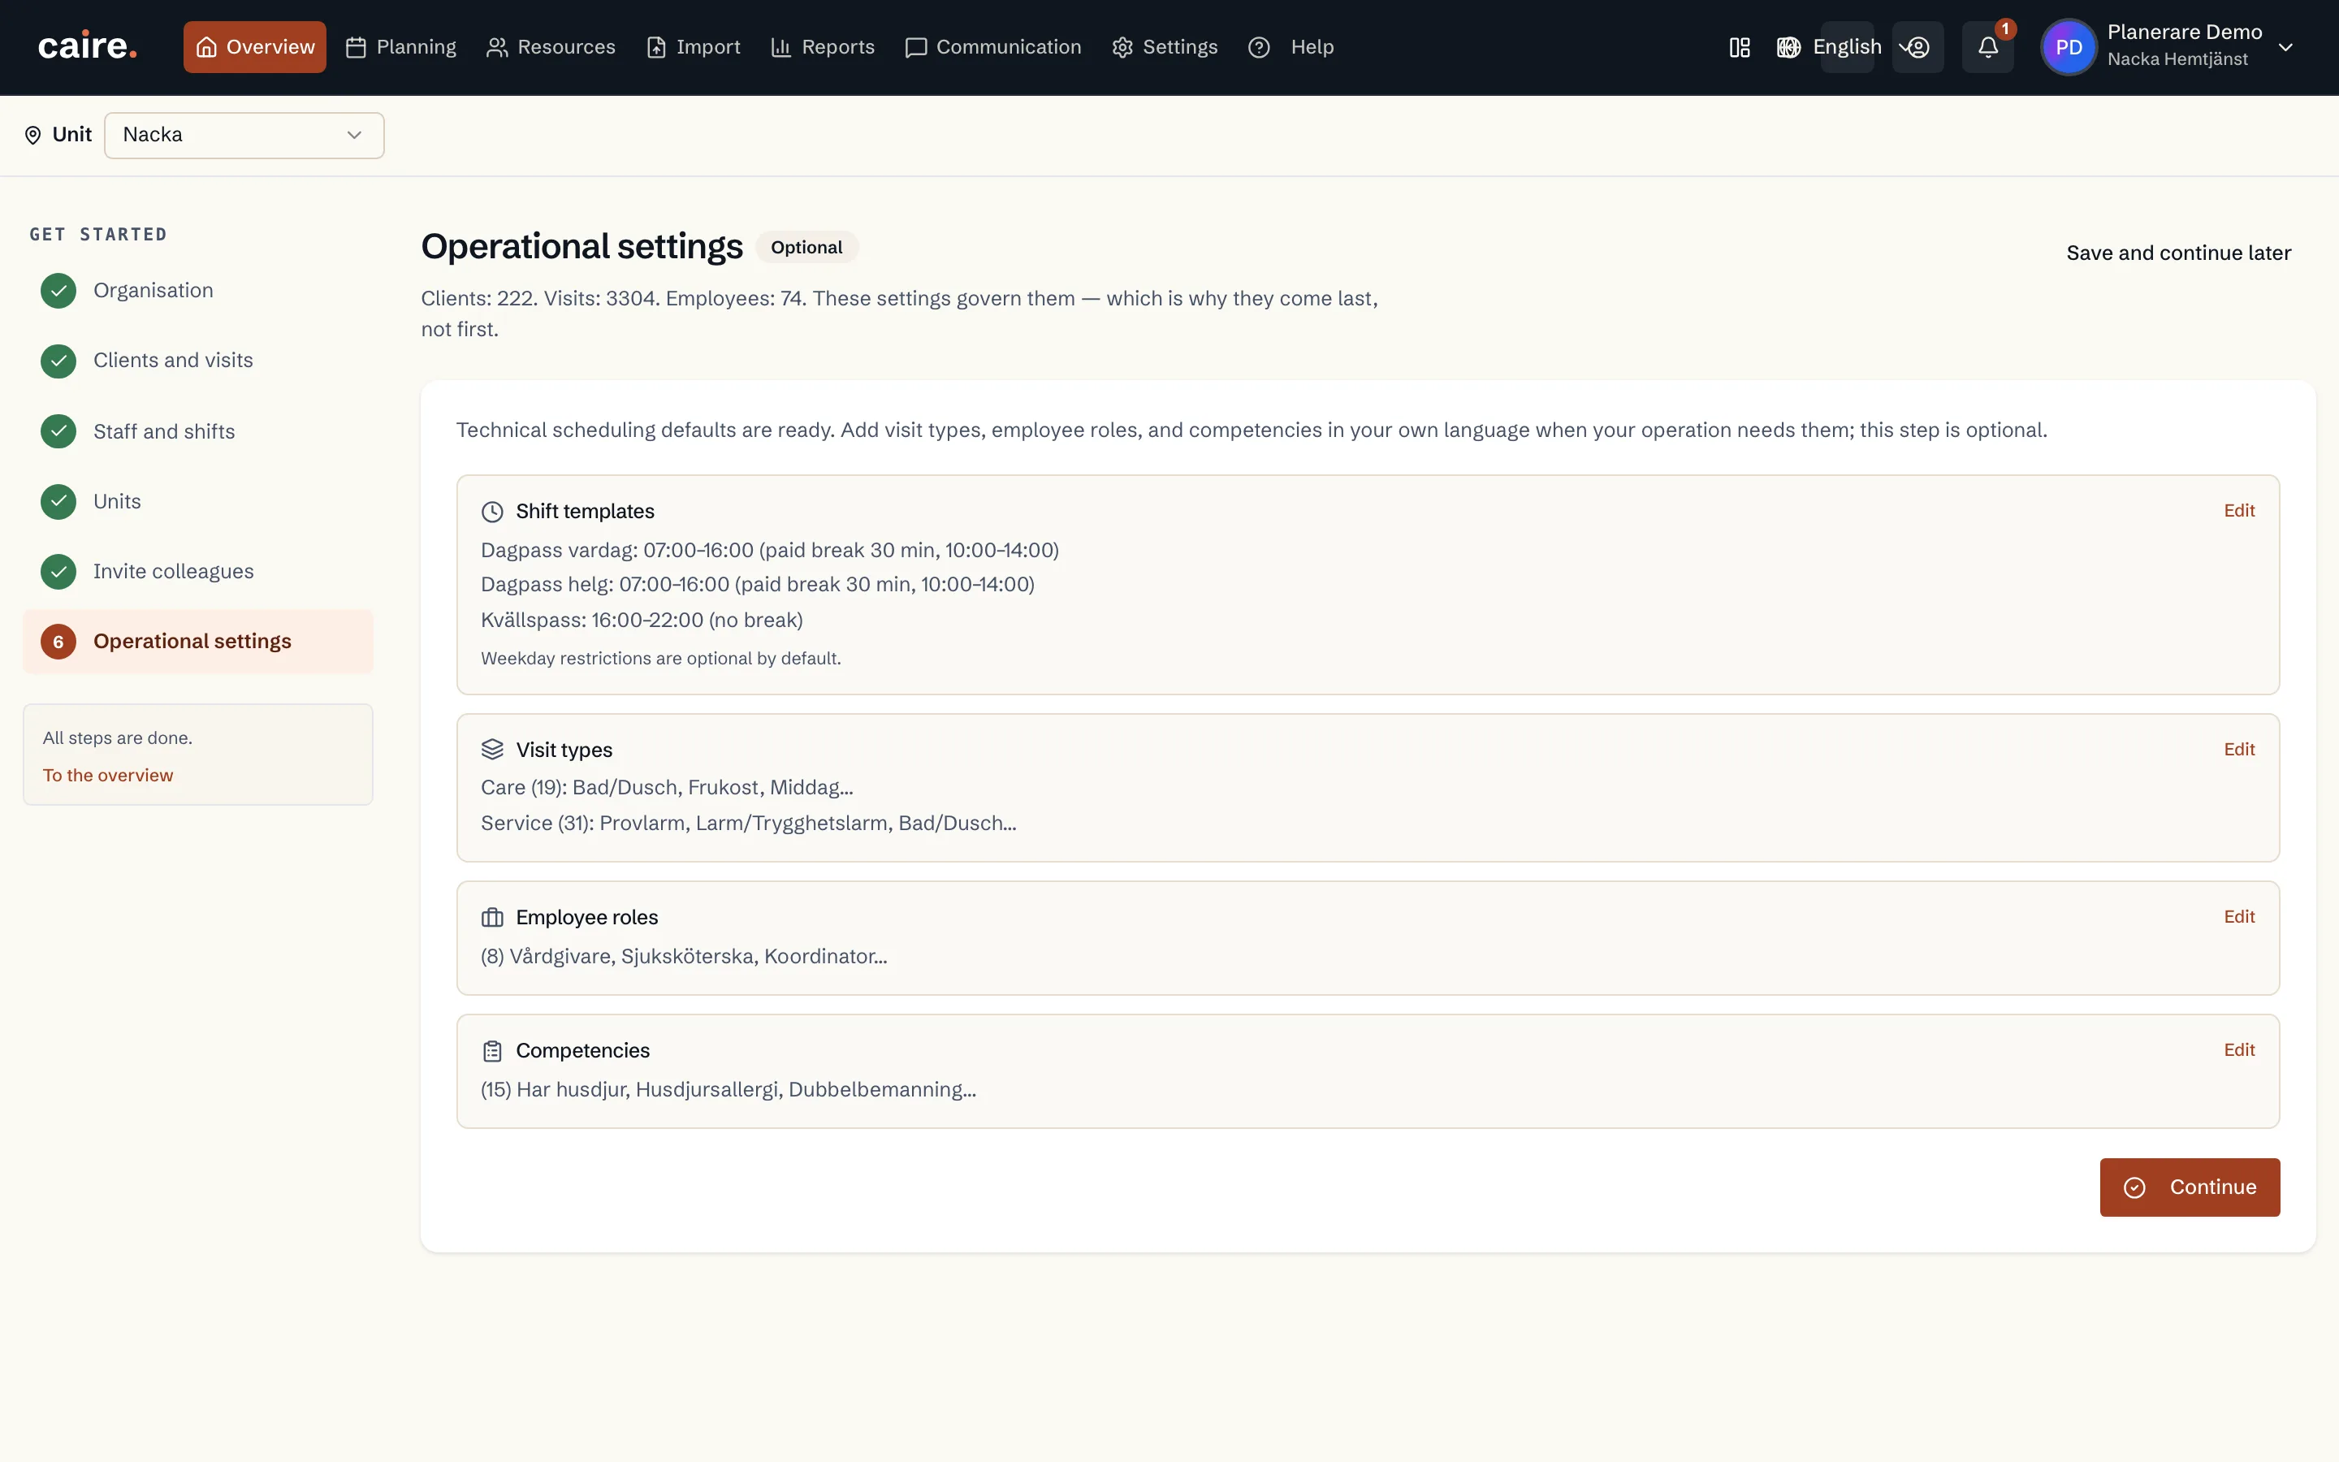Open the Import page
The height and width of the screenshot is (1462, 2339).
[693, 46]
